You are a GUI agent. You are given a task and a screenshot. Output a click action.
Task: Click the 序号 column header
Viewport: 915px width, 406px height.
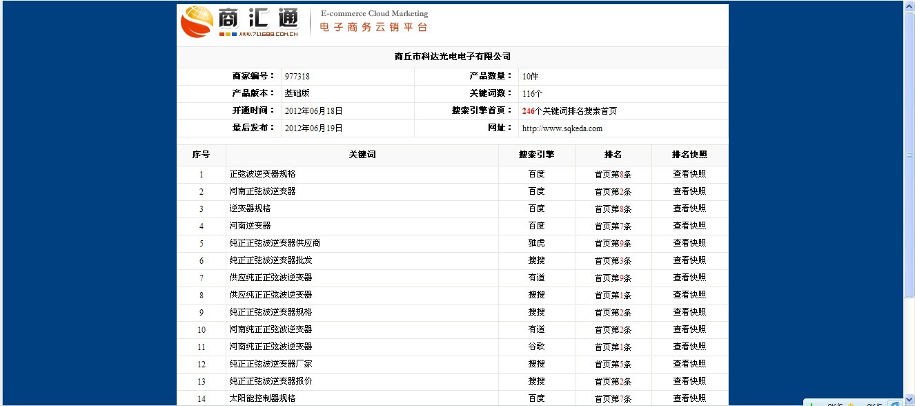click(201, 155)
